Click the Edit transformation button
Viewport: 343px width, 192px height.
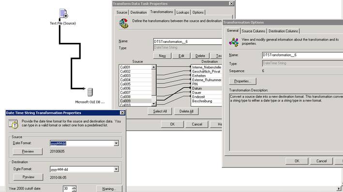pos(181,56)
